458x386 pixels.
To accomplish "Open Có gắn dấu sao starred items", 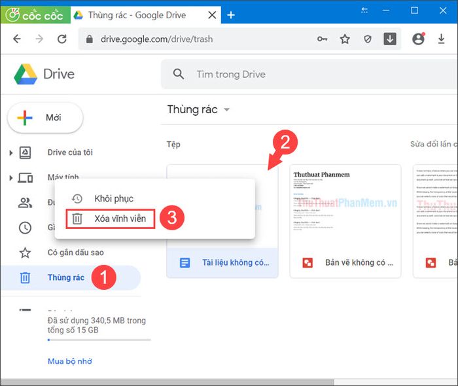I will pos(76,253).
